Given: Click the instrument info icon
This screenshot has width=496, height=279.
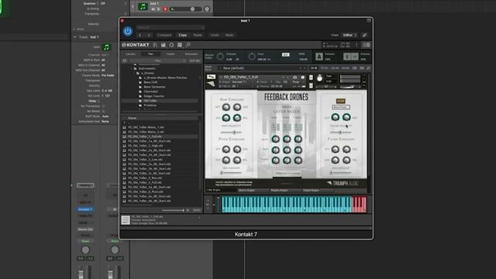Looking at the screenshot, I should tap(302, 77).
